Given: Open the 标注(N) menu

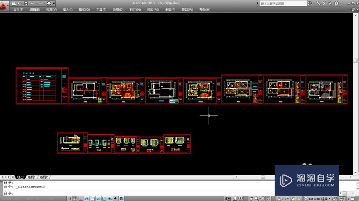Looking at the screenshot, I should click(x=135, y=10).
